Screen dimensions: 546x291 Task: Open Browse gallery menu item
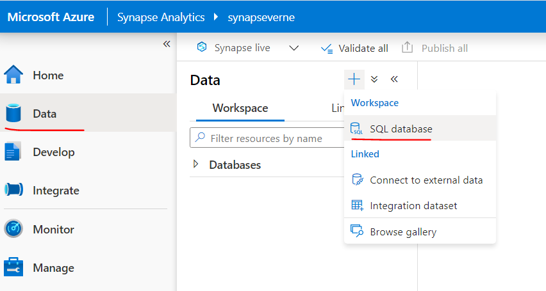(420, 232)
